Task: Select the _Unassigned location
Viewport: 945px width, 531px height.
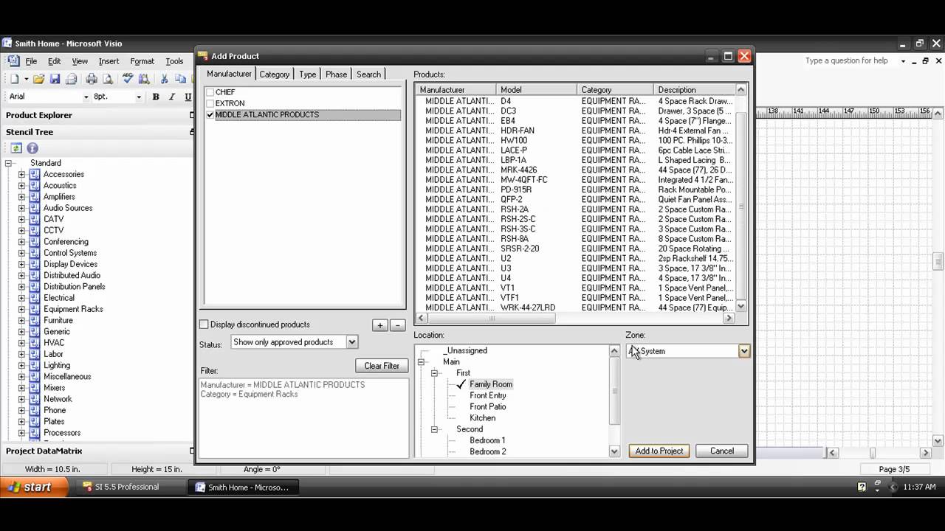Action: pyautogui.click(x=465, y=351)
